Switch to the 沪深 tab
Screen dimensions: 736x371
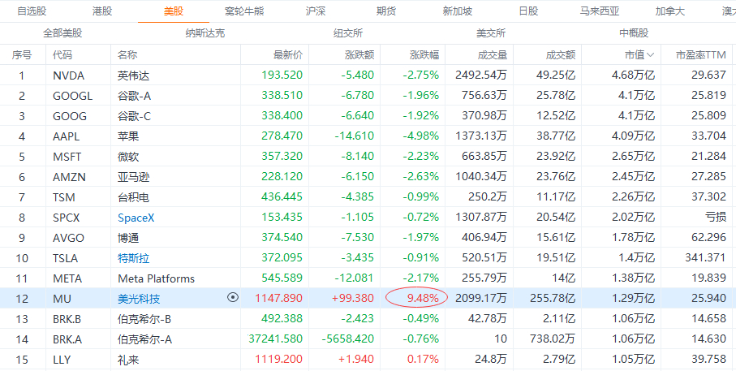click(316, 11)
